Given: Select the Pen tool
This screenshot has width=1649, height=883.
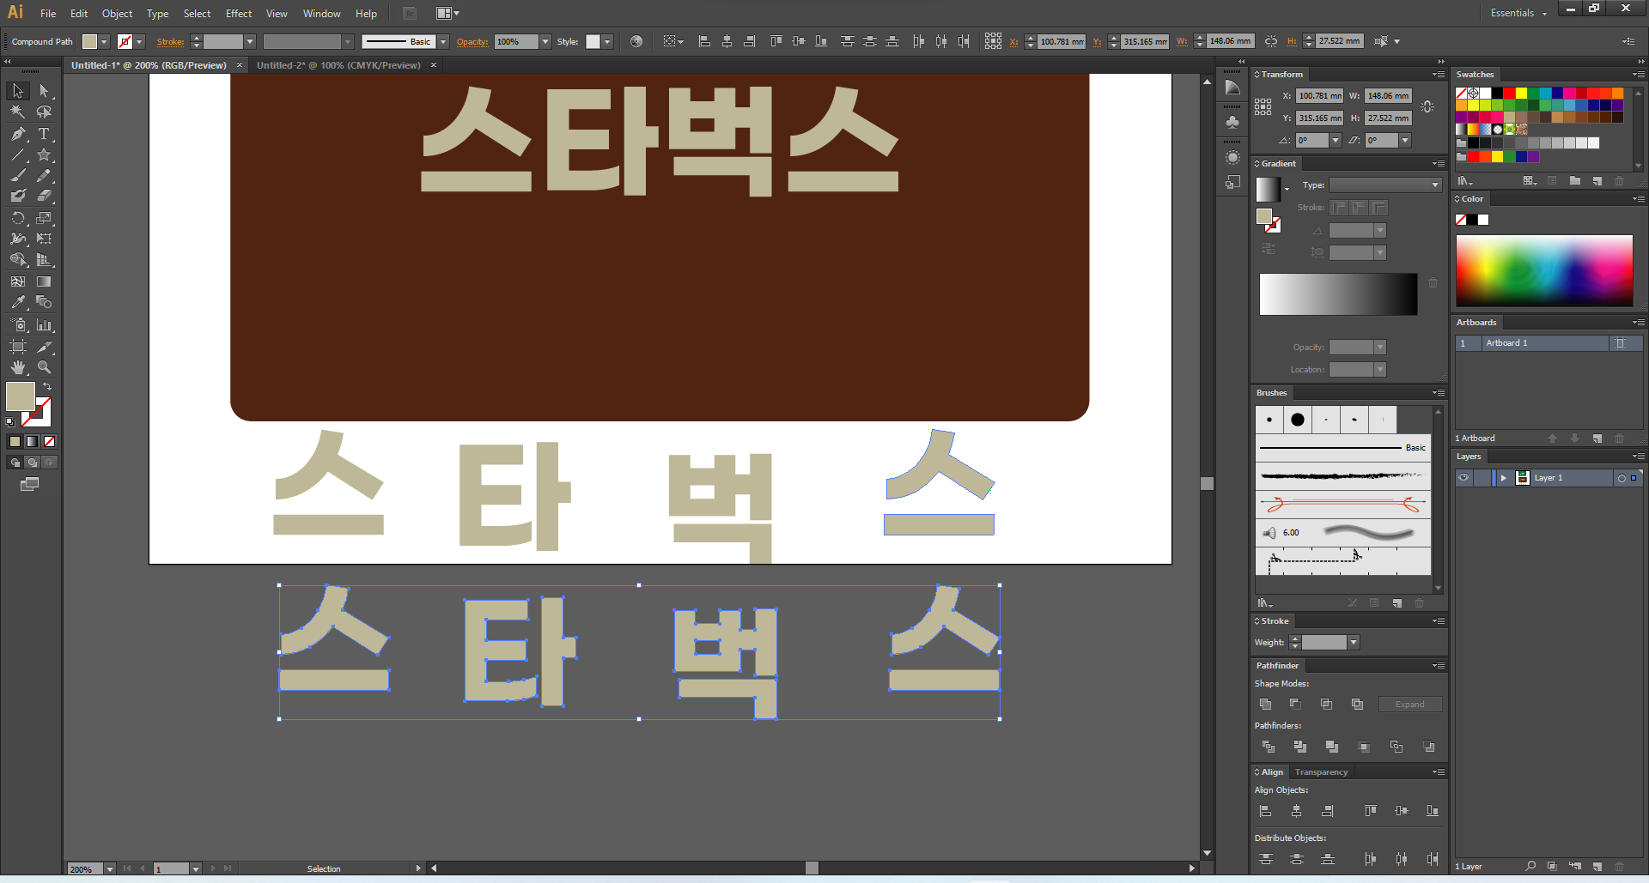Looking at the screenshot, I should 18,134.
